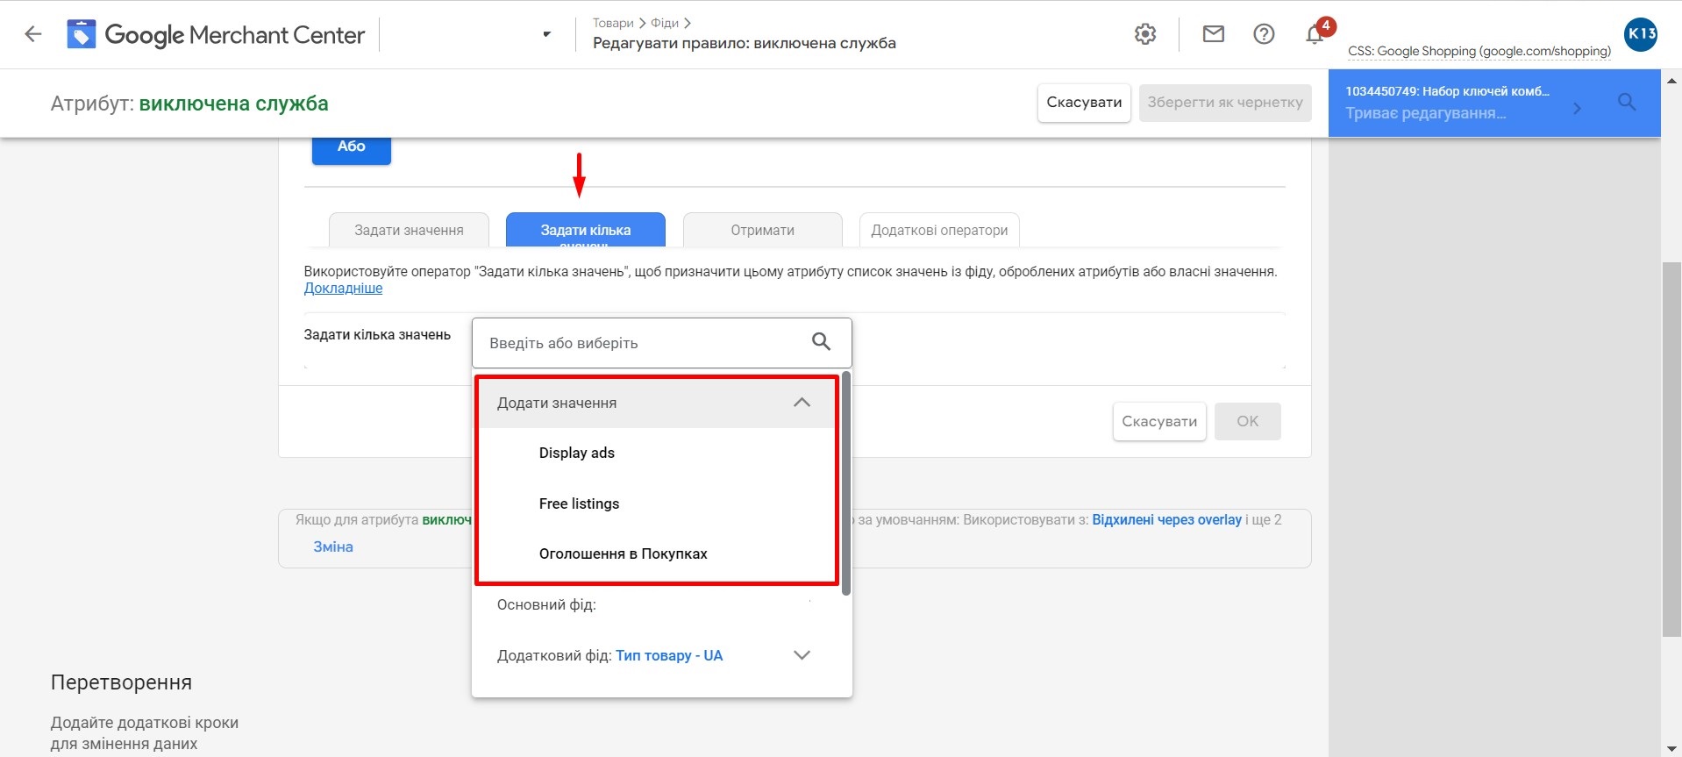Image resolution: width=1682 pixels, height=757 pixels.
Task: Open the mail envelope icon
Action: pos(1213,34)
